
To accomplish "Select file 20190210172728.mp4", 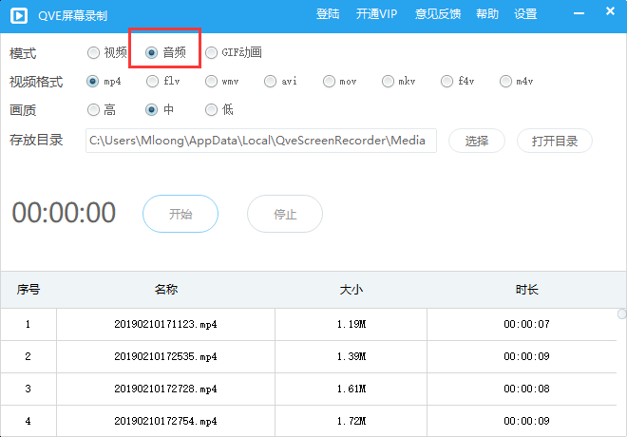I will click(x=165, y=389).
